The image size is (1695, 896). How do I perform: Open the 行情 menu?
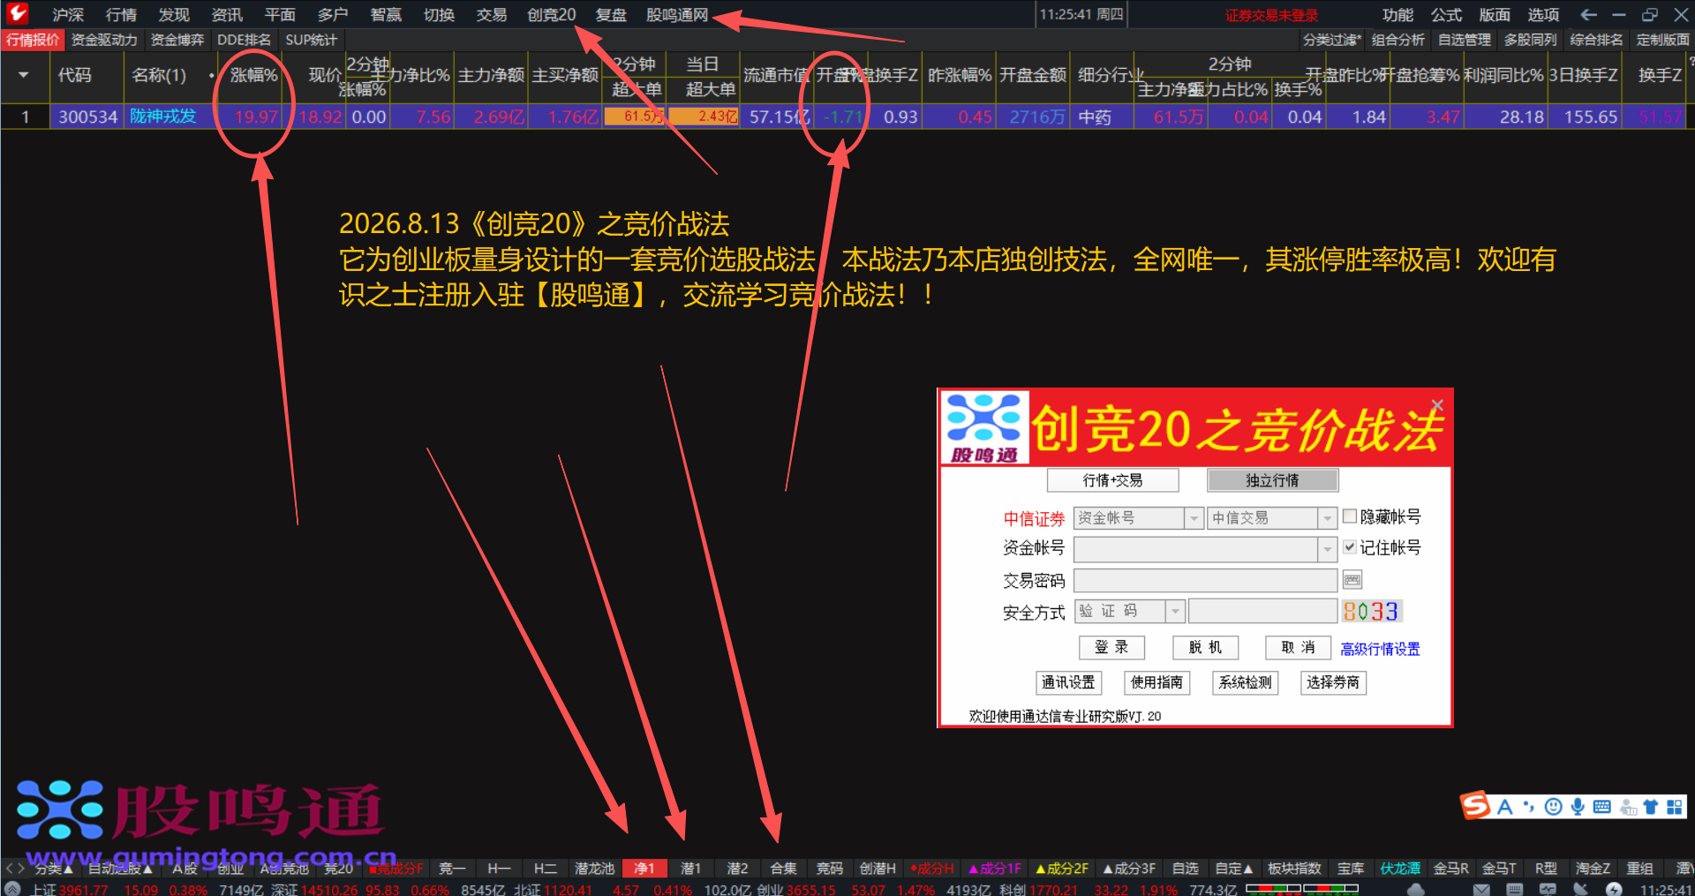(121, 15)
